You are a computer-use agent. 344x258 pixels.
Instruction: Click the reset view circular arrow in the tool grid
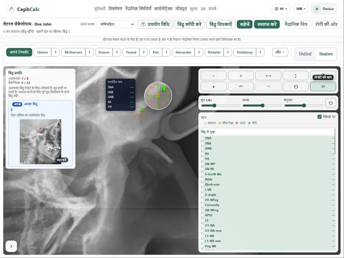296,87
